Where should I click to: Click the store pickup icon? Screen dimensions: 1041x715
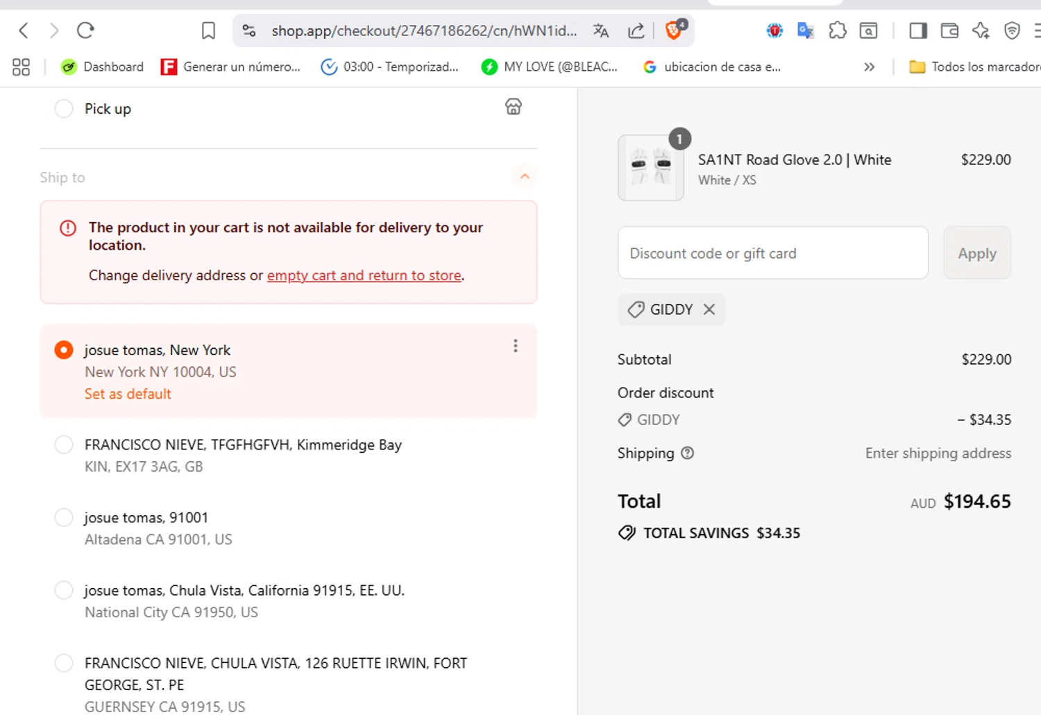514,107
